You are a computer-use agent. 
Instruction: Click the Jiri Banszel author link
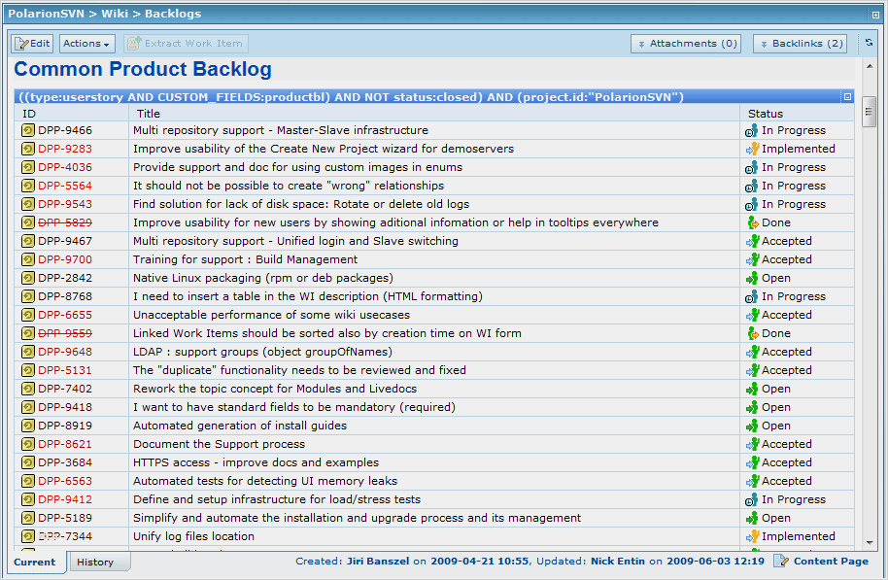377,562
